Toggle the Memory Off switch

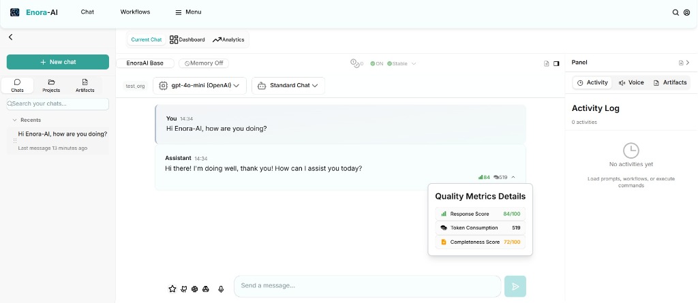pyautogui.click(x=204, y=63)
